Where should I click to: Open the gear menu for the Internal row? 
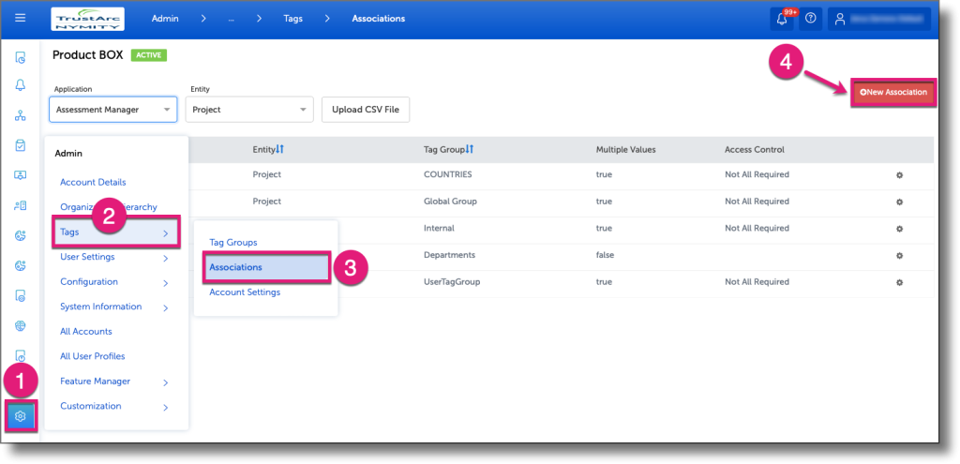click(x=899, y=229)
